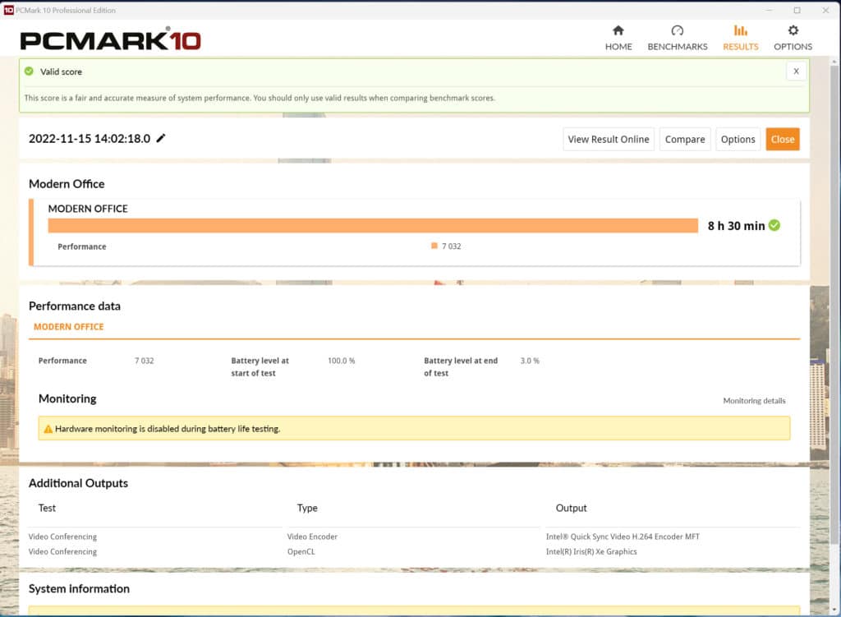Screen dimensions: 841x617
Task: Click the OpenCL type cell
Action: [x=301, y=551]
